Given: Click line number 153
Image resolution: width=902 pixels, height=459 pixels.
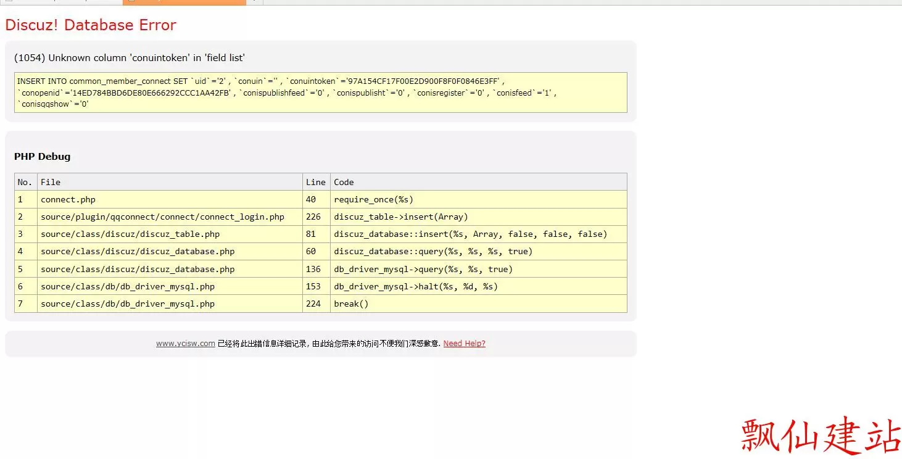Looking at the screenshot, I should pos(317,286).
